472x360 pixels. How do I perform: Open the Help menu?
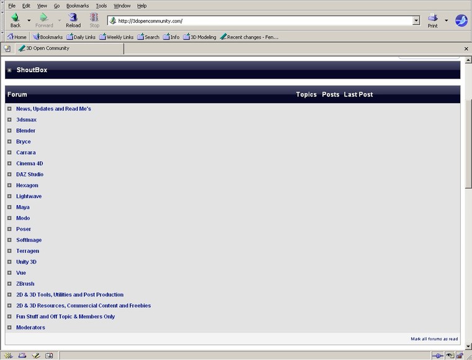[142, 6]
